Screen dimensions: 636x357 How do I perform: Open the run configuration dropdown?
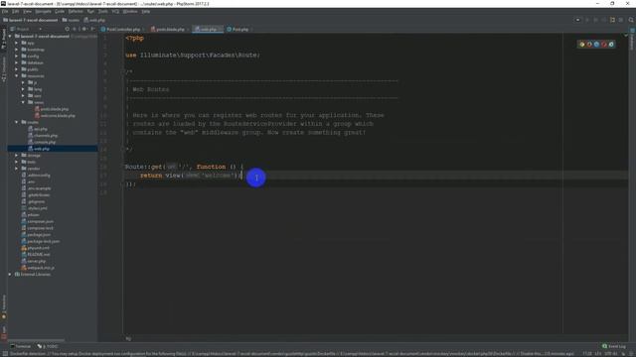coord(577,20)
